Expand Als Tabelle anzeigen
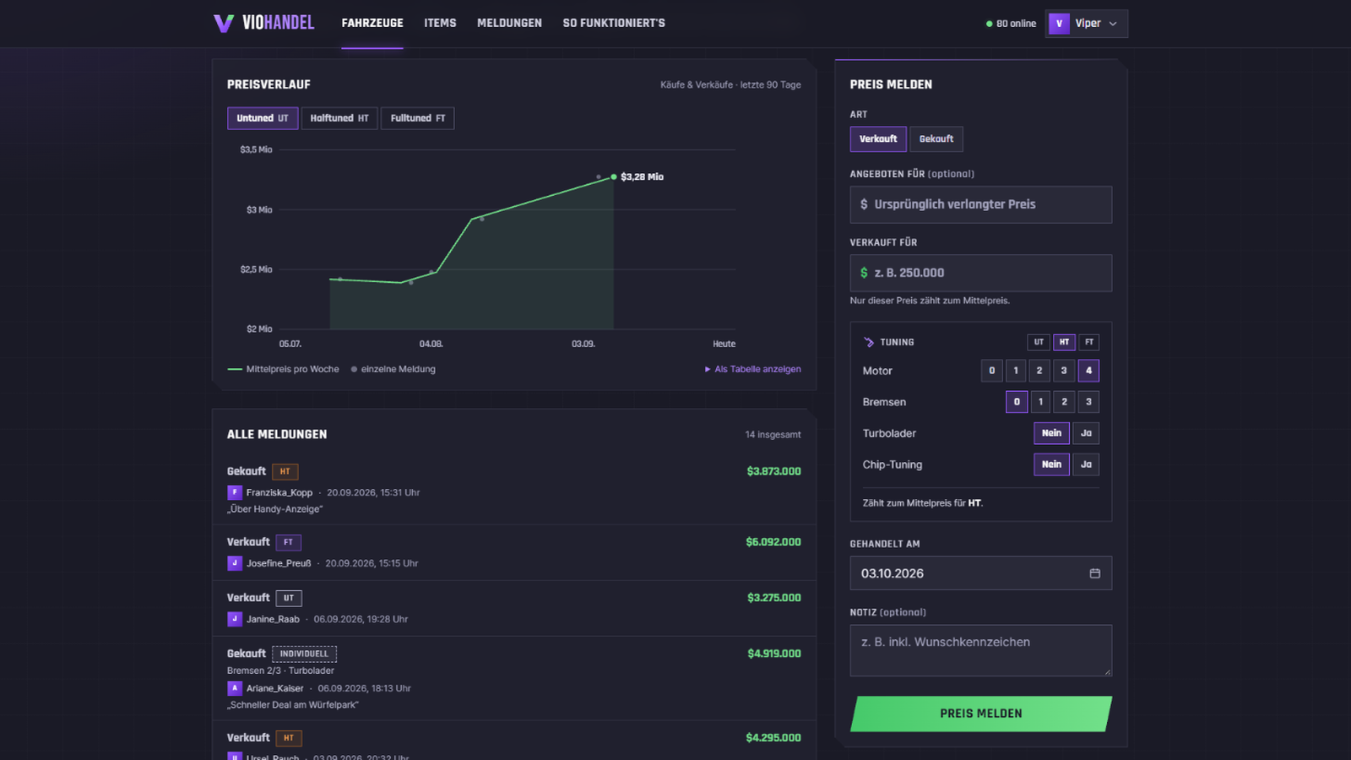 click(x=753, y=369)
